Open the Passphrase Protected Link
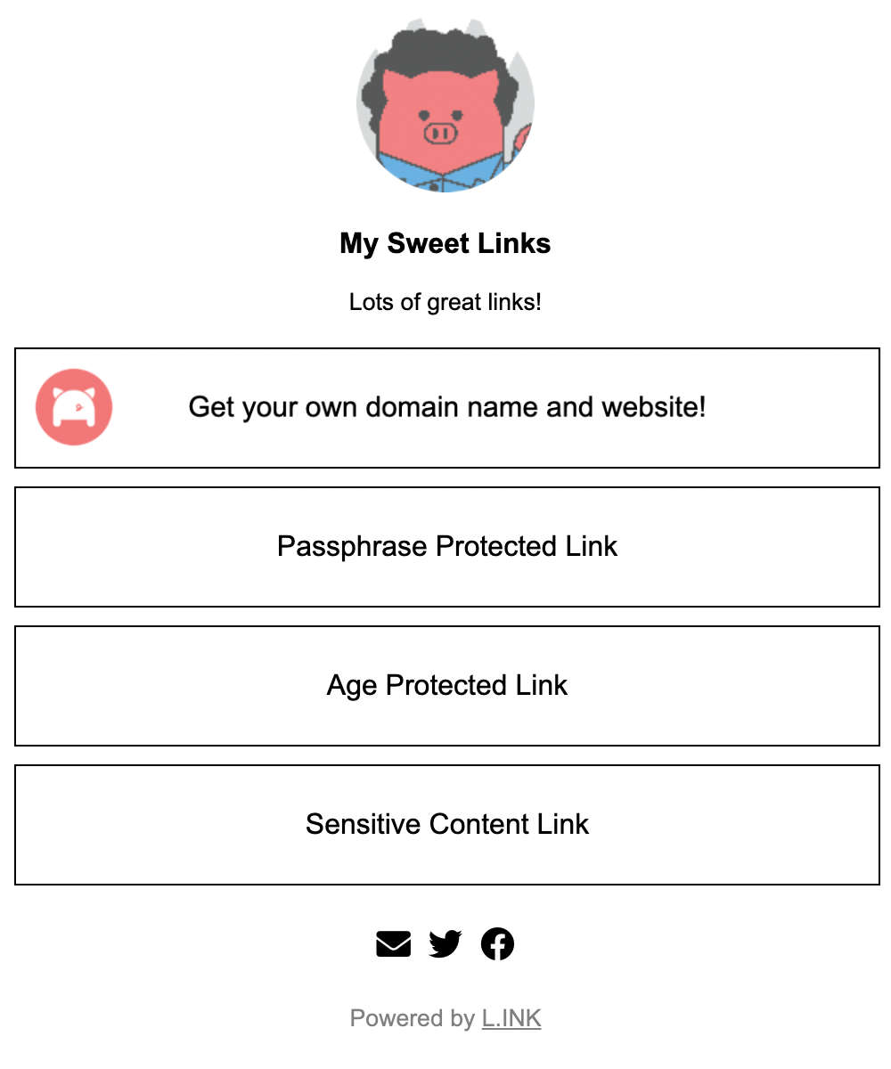Image resolution: width=891 pixels, height=1069 pixels. coord(445,546)
